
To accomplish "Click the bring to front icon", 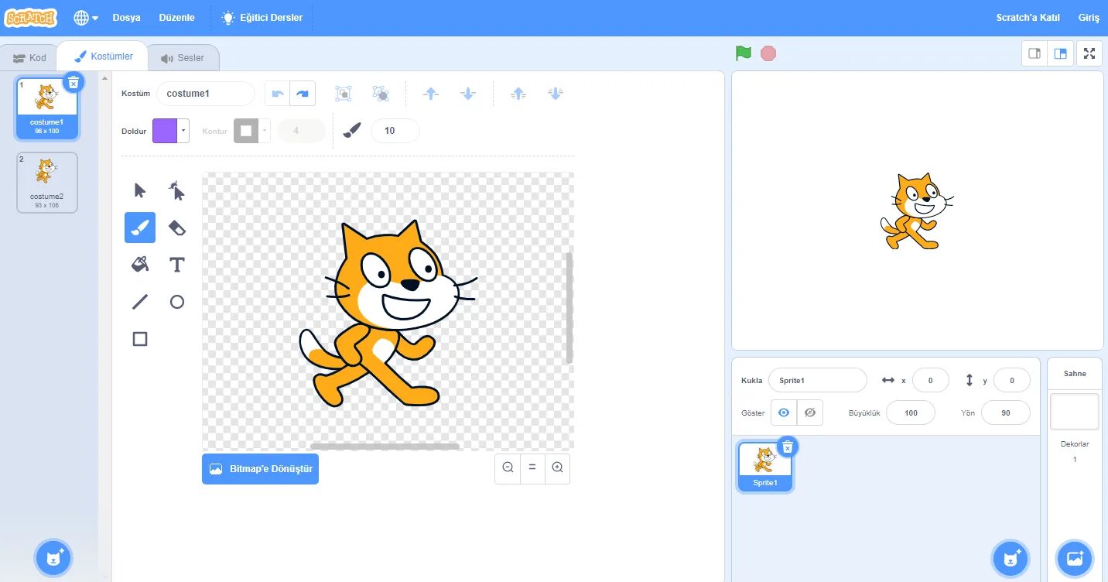I will 518,94.
